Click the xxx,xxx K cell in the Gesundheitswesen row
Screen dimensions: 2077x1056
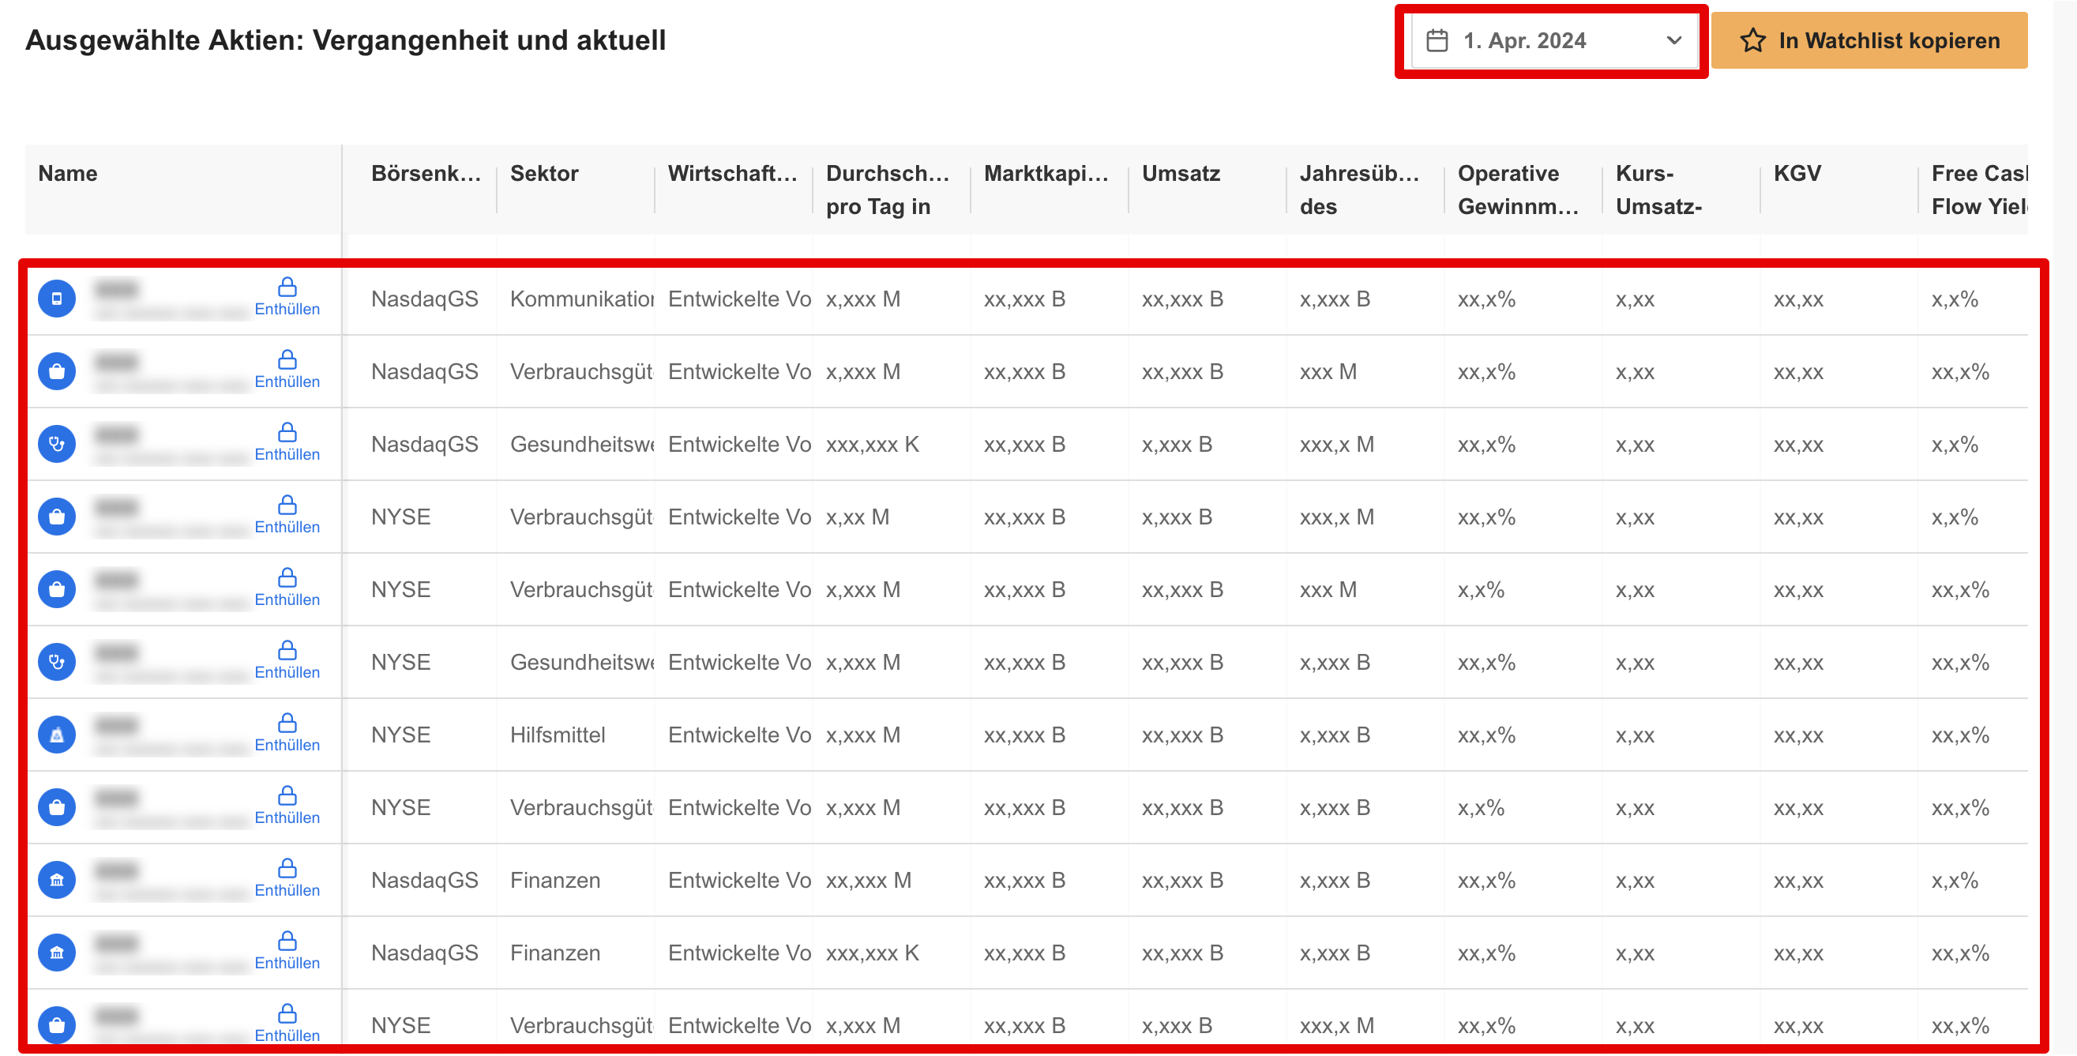click(872, 444)
